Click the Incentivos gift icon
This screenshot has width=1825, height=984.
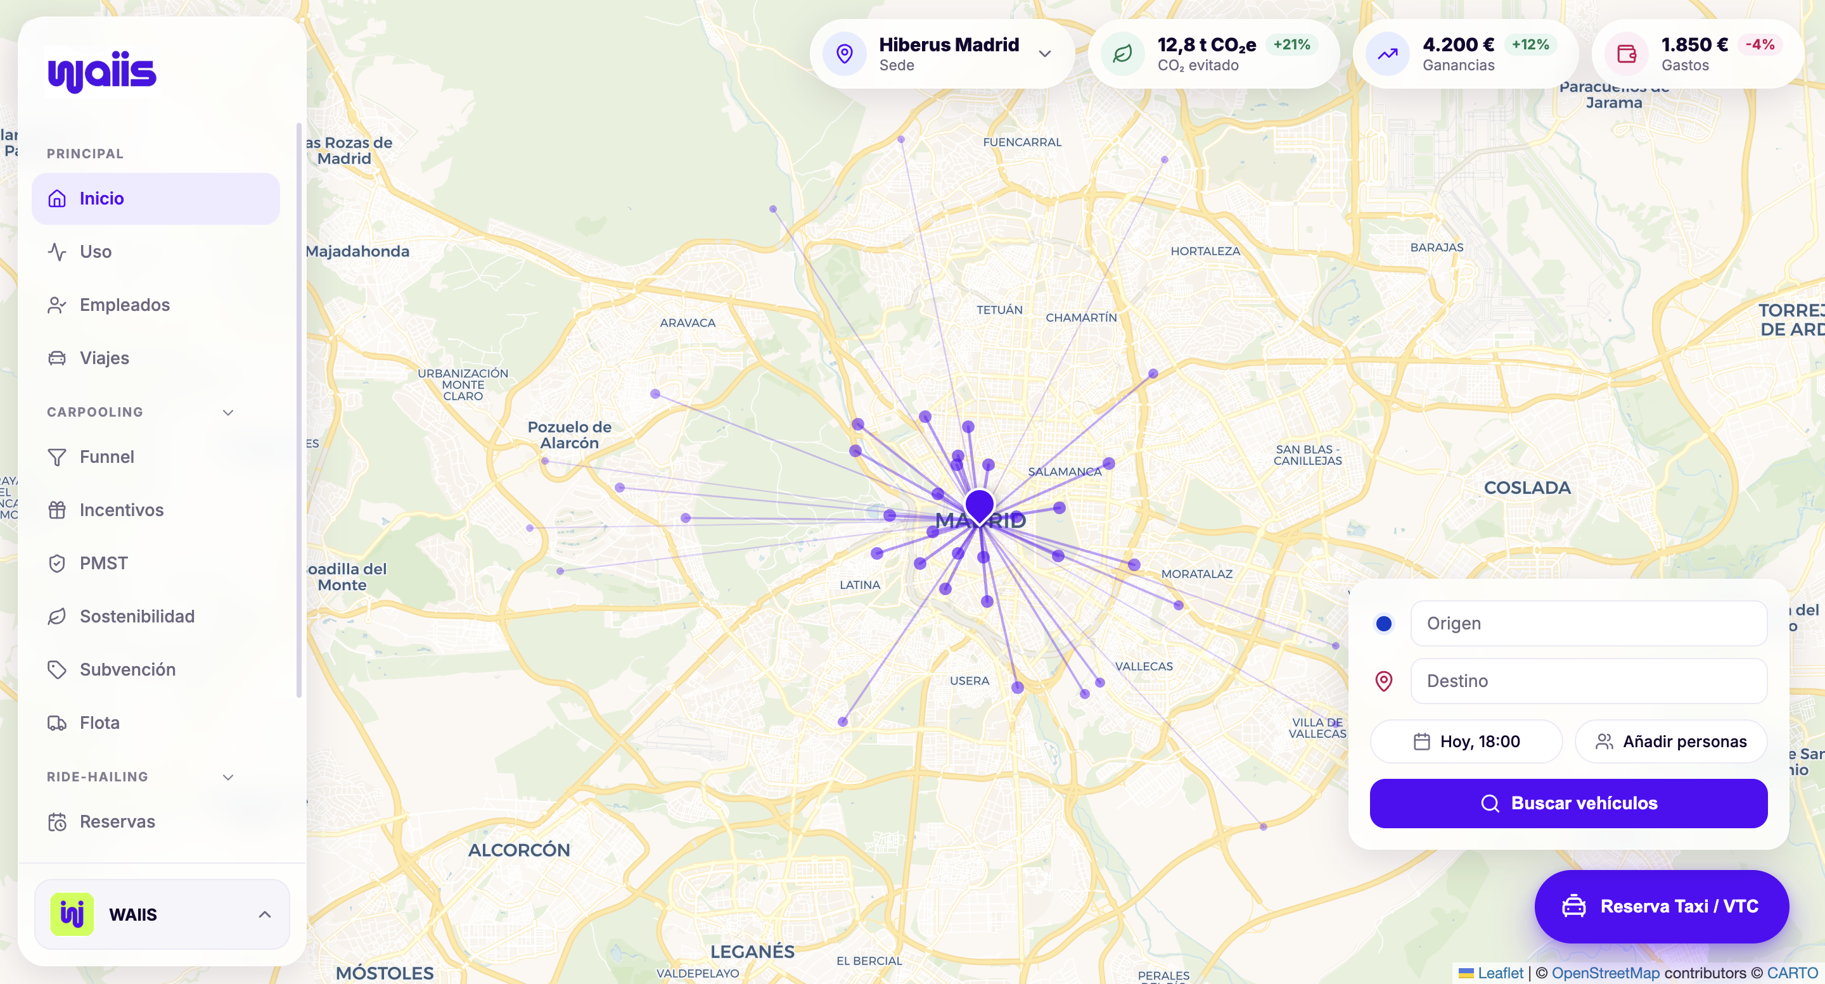point(56,510)
